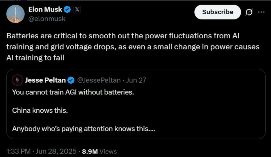Select the Jesse Peltan name in quoted post
This screenshot has width=271, height=157.
(45, 80)
